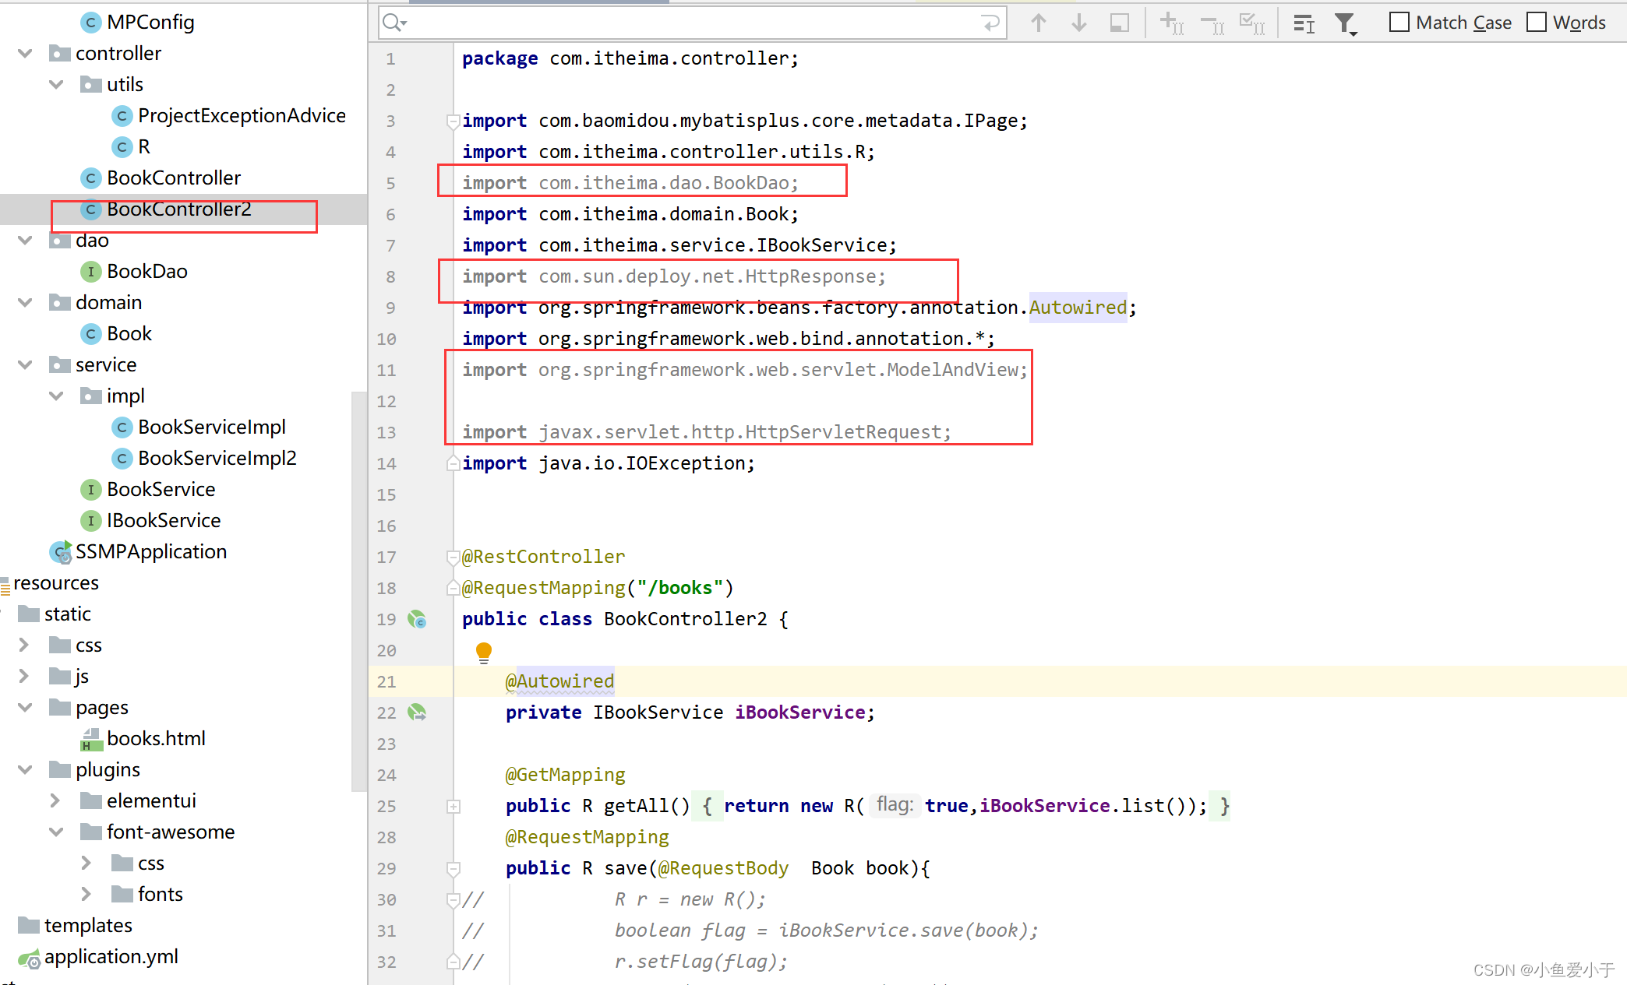Expand the code fold marker at line 25

[x=453, y=807]
